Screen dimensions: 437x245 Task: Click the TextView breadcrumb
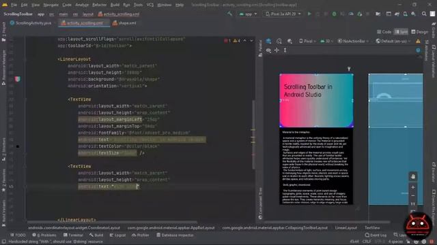(x=372, y=228)
